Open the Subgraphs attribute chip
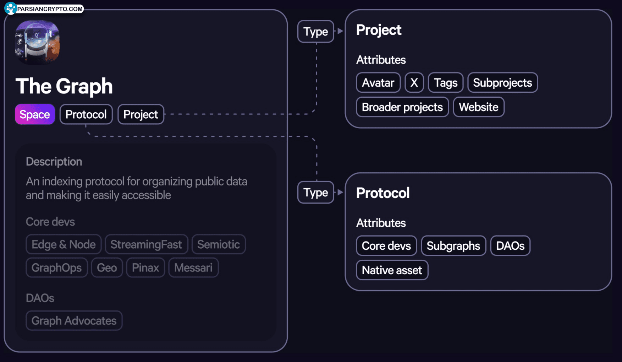Image resolution: width=622 pixels, height=362 pixels. point(453,246)
